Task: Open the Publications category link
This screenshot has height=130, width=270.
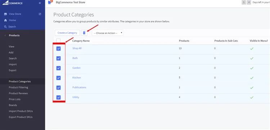Action: [x=79, y=87]
